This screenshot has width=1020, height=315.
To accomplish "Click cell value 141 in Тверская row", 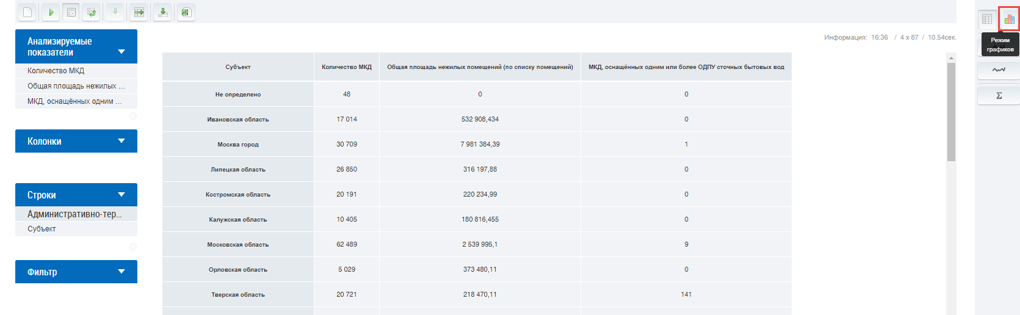I will [686, 294].
